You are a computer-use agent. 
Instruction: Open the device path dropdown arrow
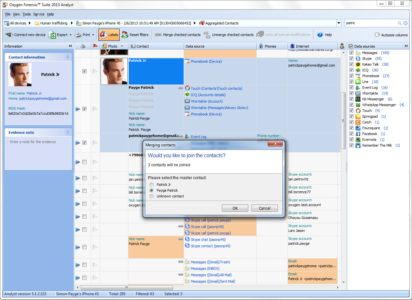click(339, 23)
